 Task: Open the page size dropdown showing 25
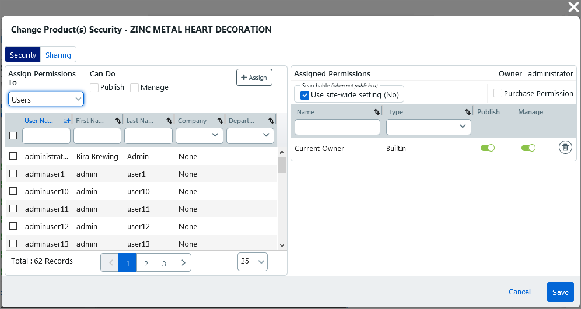[x=252, y=261]
